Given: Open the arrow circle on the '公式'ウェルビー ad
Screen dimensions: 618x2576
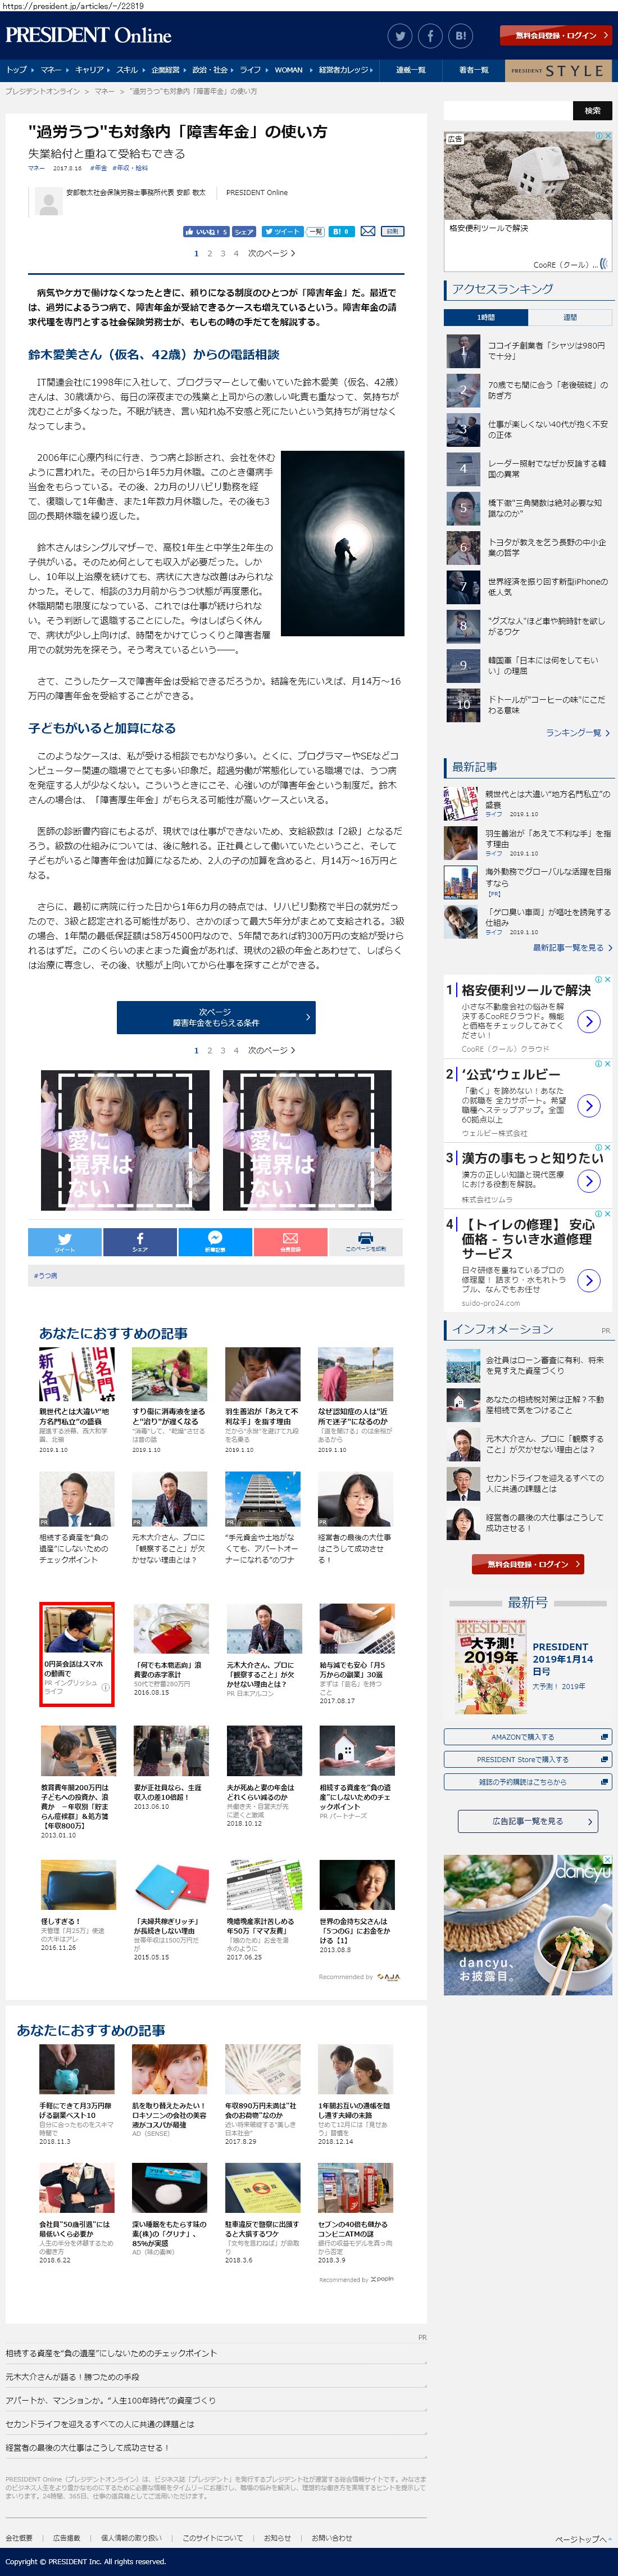Looking at the screenshot, I should 590,1105.
